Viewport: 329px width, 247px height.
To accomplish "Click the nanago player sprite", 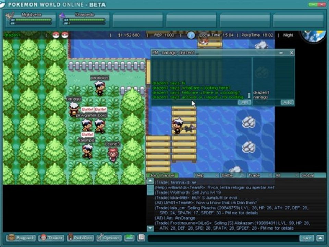I will pos(74,109).
